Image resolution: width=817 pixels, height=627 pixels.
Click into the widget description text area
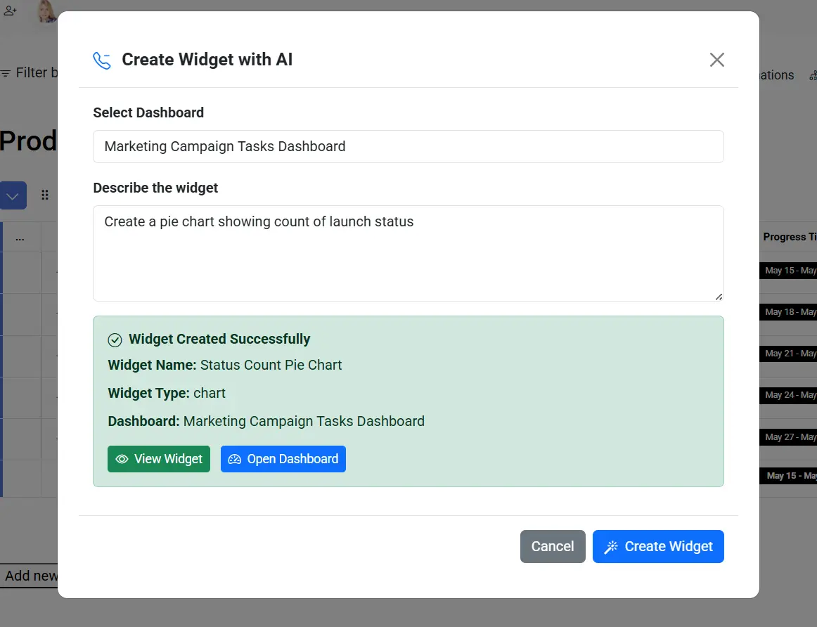click(408, 253)
